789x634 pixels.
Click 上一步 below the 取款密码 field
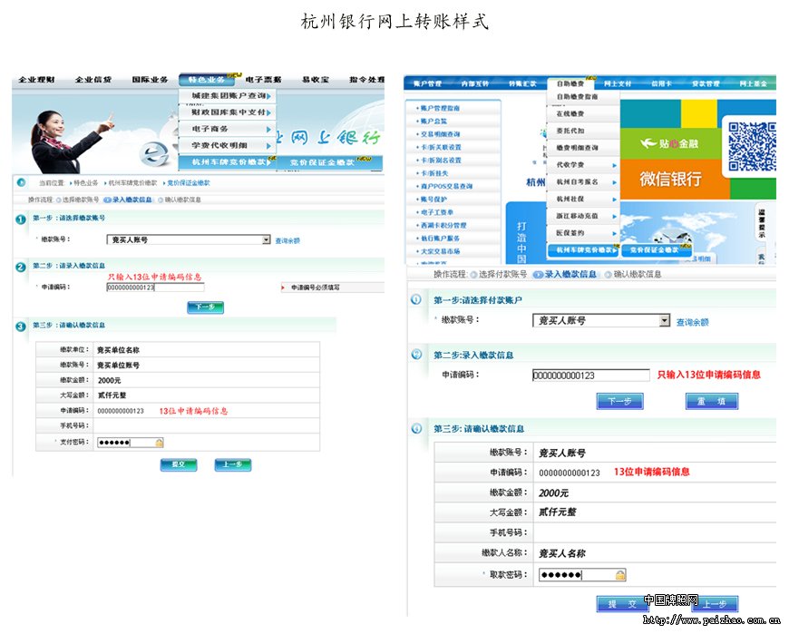click(714, 604)
